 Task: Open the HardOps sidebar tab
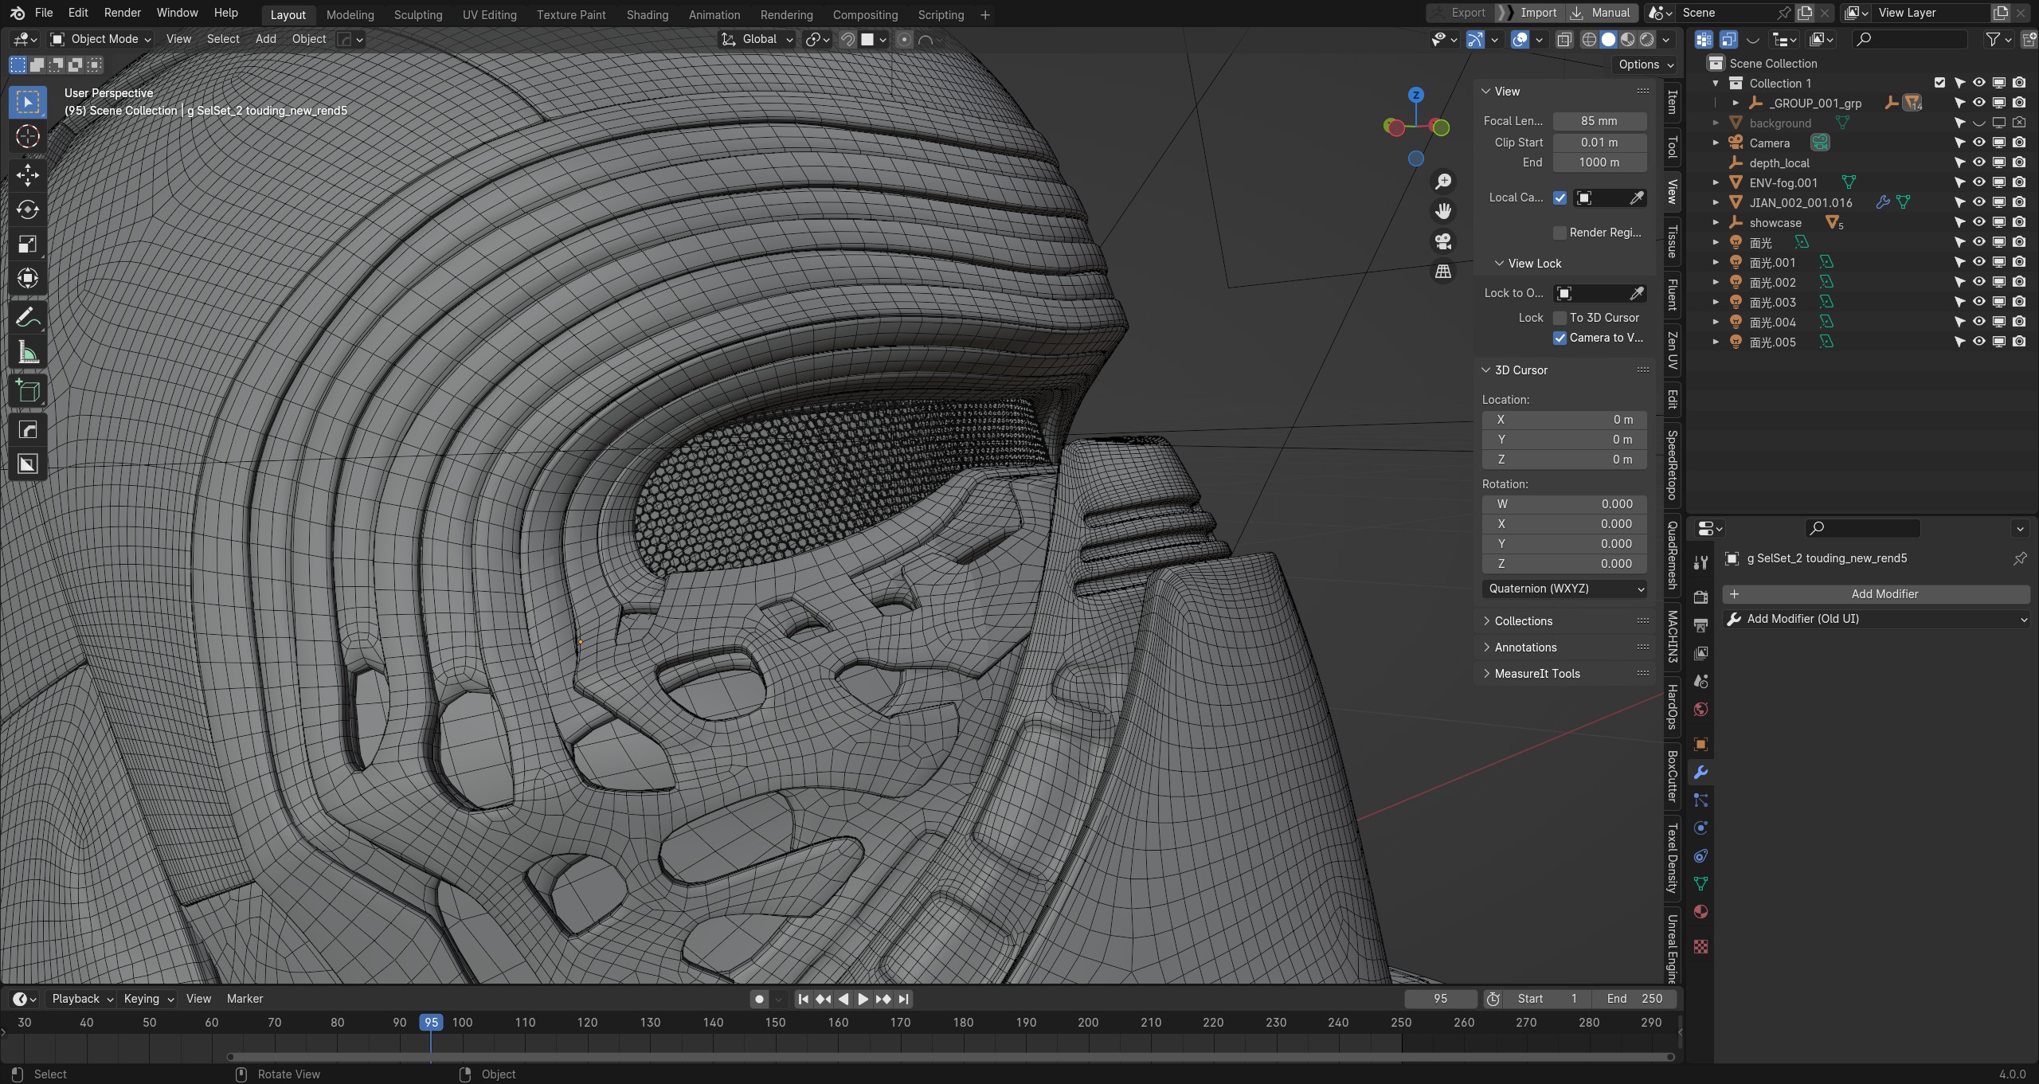coord(1673,706)
